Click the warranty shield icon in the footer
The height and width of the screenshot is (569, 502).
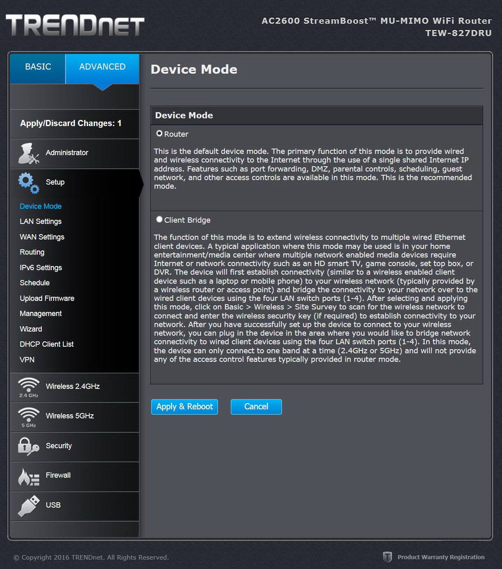387,557
